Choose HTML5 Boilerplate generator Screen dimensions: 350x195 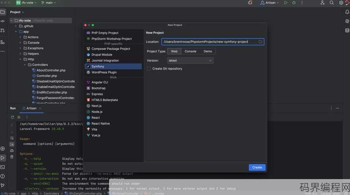coord(113,100)
